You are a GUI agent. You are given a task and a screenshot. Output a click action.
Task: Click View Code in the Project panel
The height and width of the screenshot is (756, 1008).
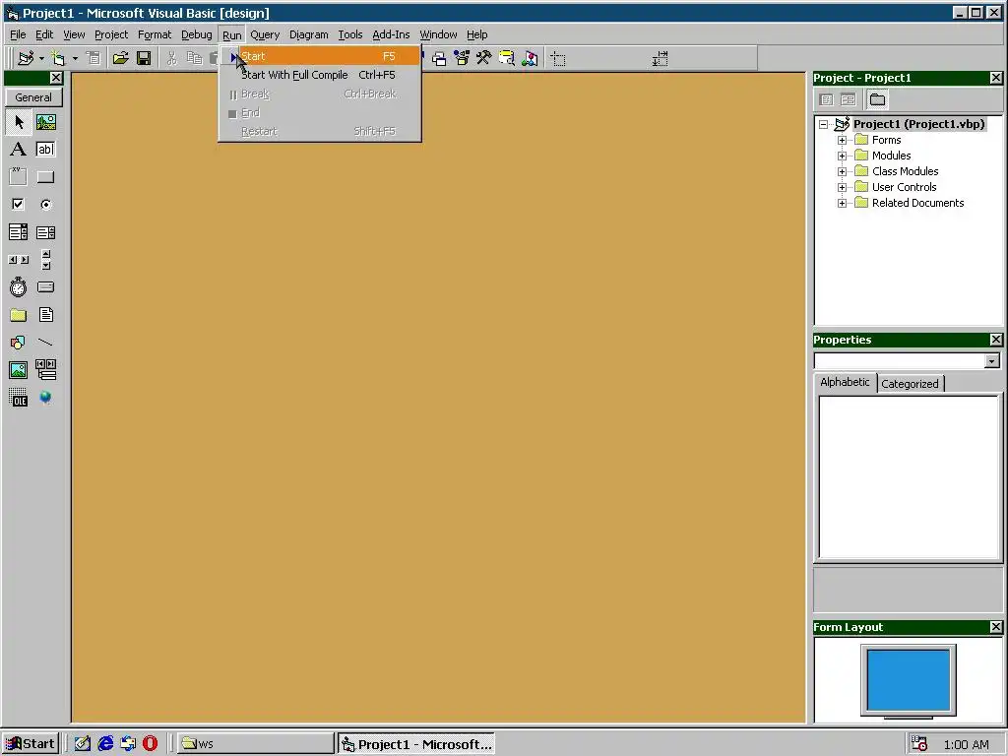click(827, 99)
